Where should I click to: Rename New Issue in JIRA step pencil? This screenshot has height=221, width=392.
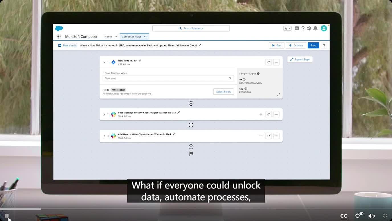140,60
